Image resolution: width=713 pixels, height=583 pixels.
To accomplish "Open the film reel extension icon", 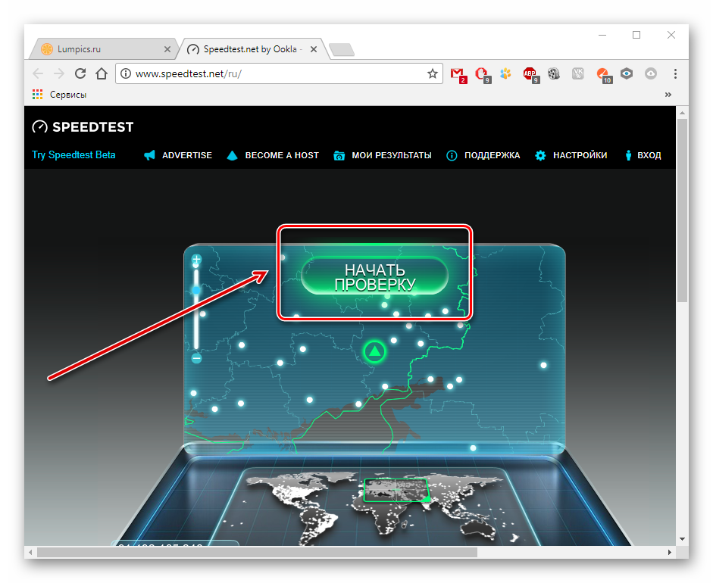I will click(554, 73).
